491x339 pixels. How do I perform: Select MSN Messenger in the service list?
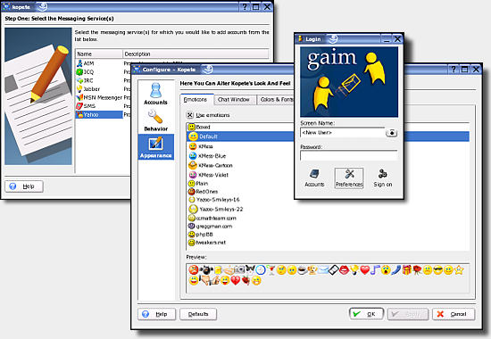click(x=99, y=97)
